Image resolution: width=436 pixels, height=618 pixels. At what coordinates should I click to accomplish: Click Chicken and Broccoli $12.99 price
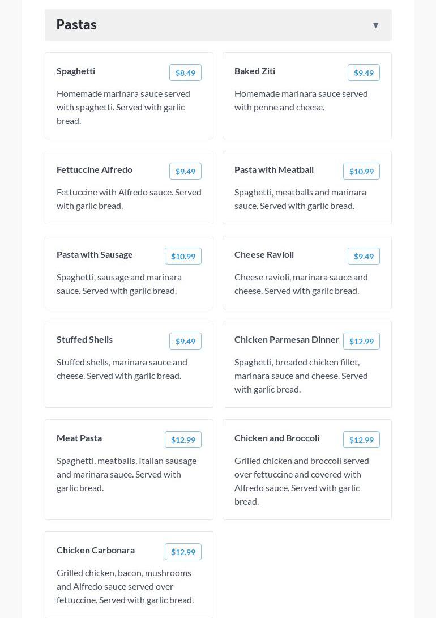(x=361, y=440)
